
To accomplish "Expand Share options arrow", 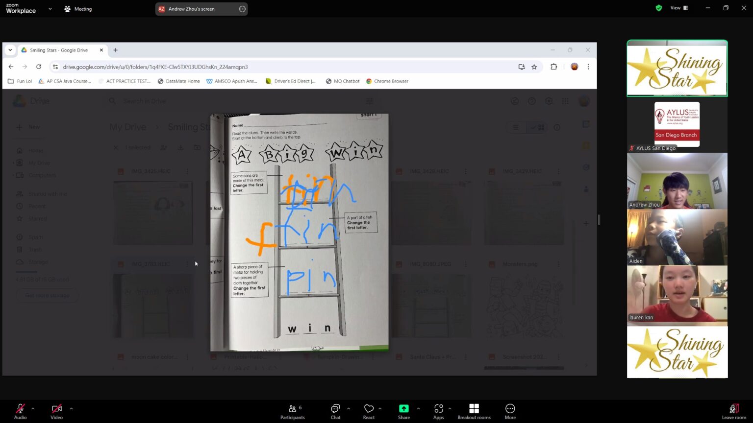I will coord(418,408).
